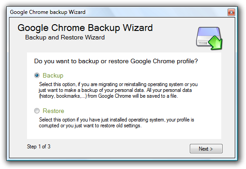Click the Backup and Restore Wizard subtitle
This screenshot has height=169, width=246.
65,37
